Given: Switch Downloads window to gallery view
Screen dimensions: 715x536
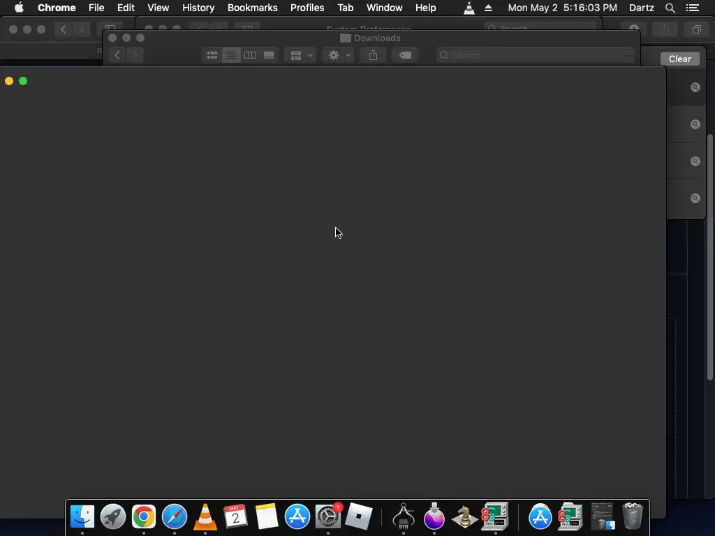Looking at the screenshot, I should (x=269, y=55).
